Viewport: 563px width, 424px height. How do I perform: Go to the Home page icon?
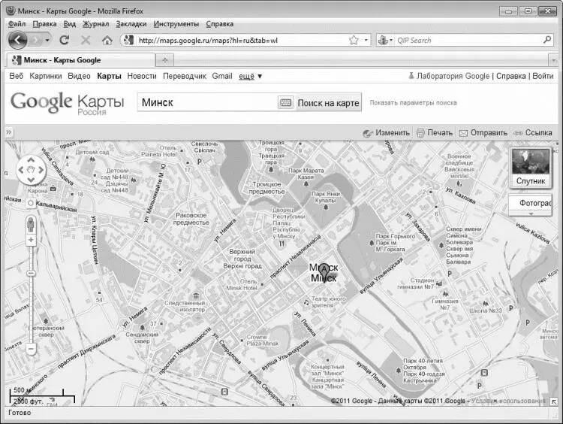107,40
